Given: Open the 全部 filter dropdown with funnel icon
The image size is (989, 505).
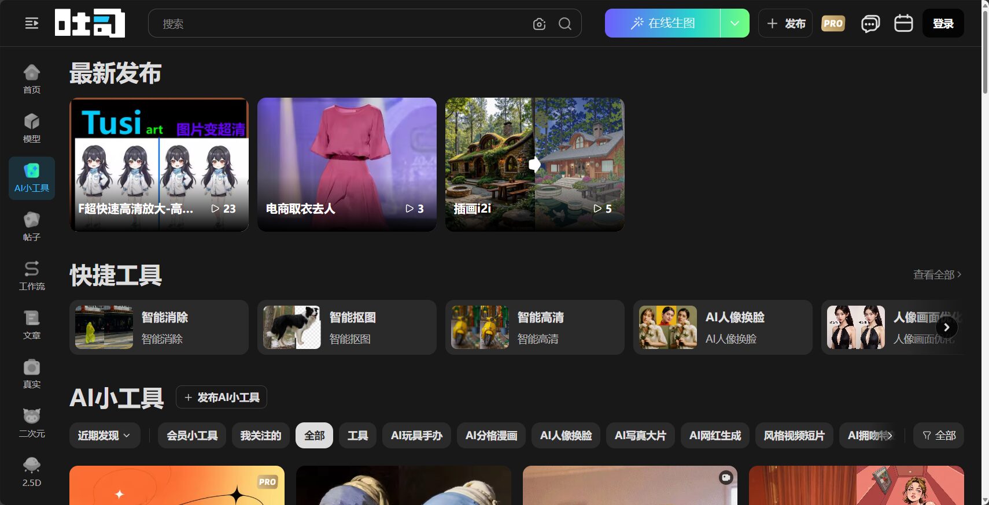Looking at the screenshot, I should click(939, 436).
